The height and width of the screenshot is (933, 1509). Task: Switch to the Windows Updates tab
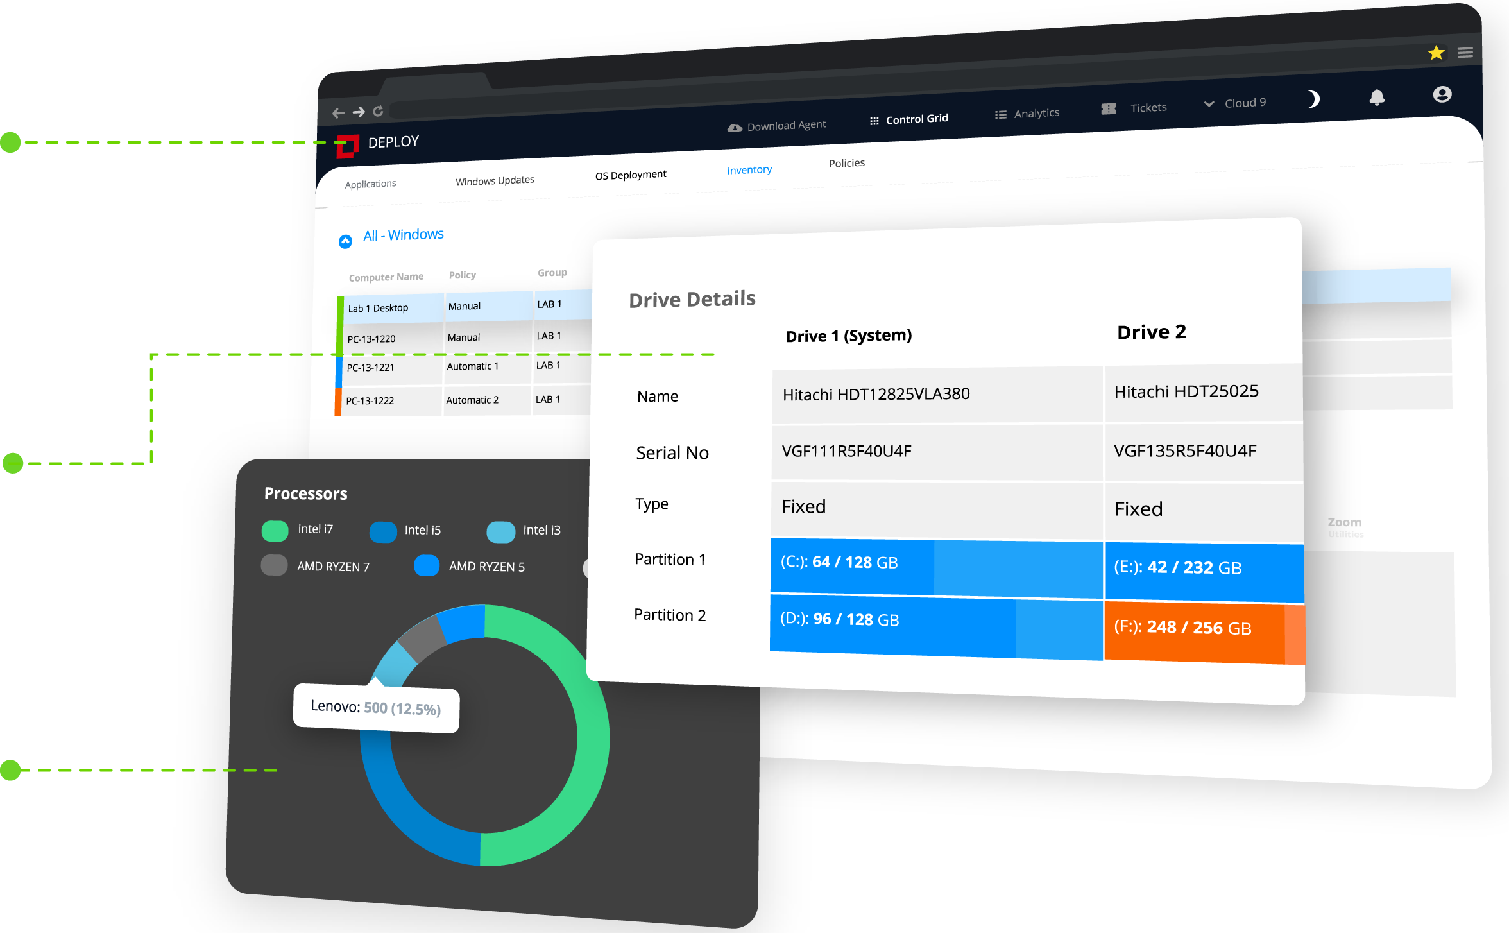495,181
